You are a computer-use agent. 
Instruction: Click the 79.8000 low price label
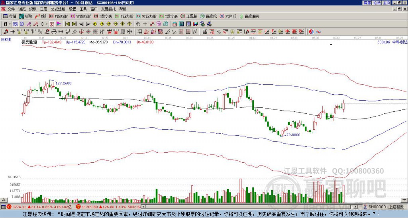click(293, 135)
